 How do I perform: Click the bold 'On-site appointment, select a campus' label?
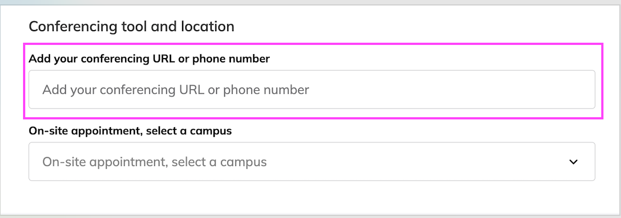tap(131, 131)
